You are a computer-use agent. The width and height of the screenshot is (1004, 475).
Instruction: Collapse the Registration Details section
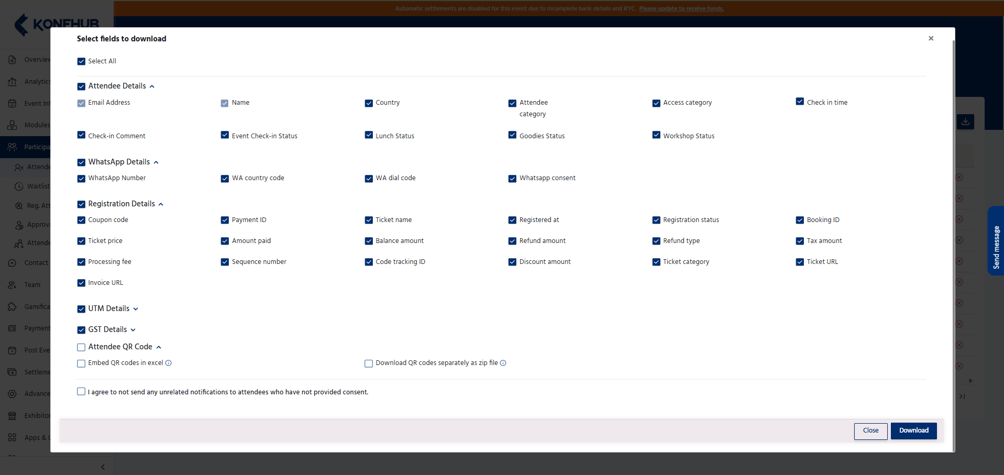click(161, 204)
